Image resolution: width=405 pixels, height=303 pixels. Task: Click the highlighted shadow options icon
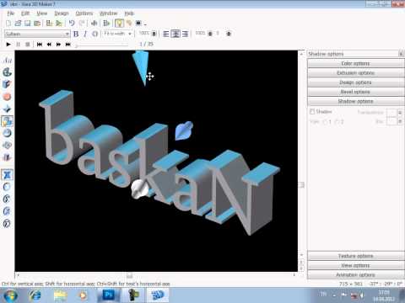click(7, 121)
